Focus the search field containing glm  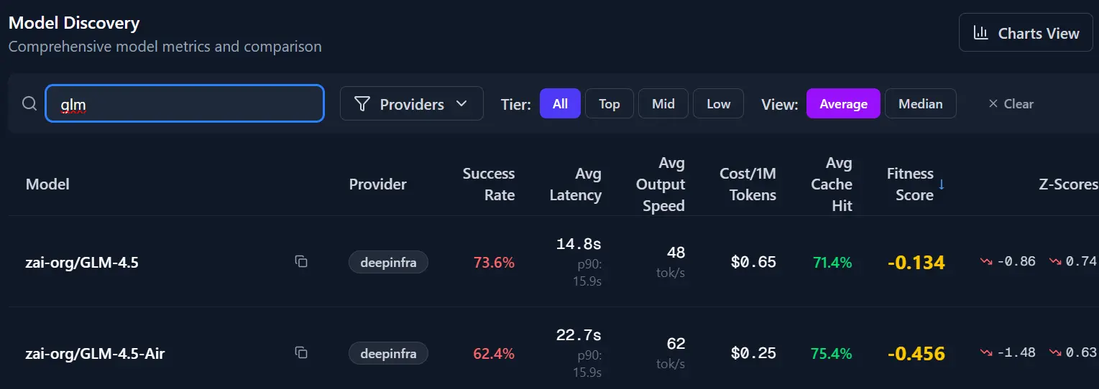coord(185,104)
